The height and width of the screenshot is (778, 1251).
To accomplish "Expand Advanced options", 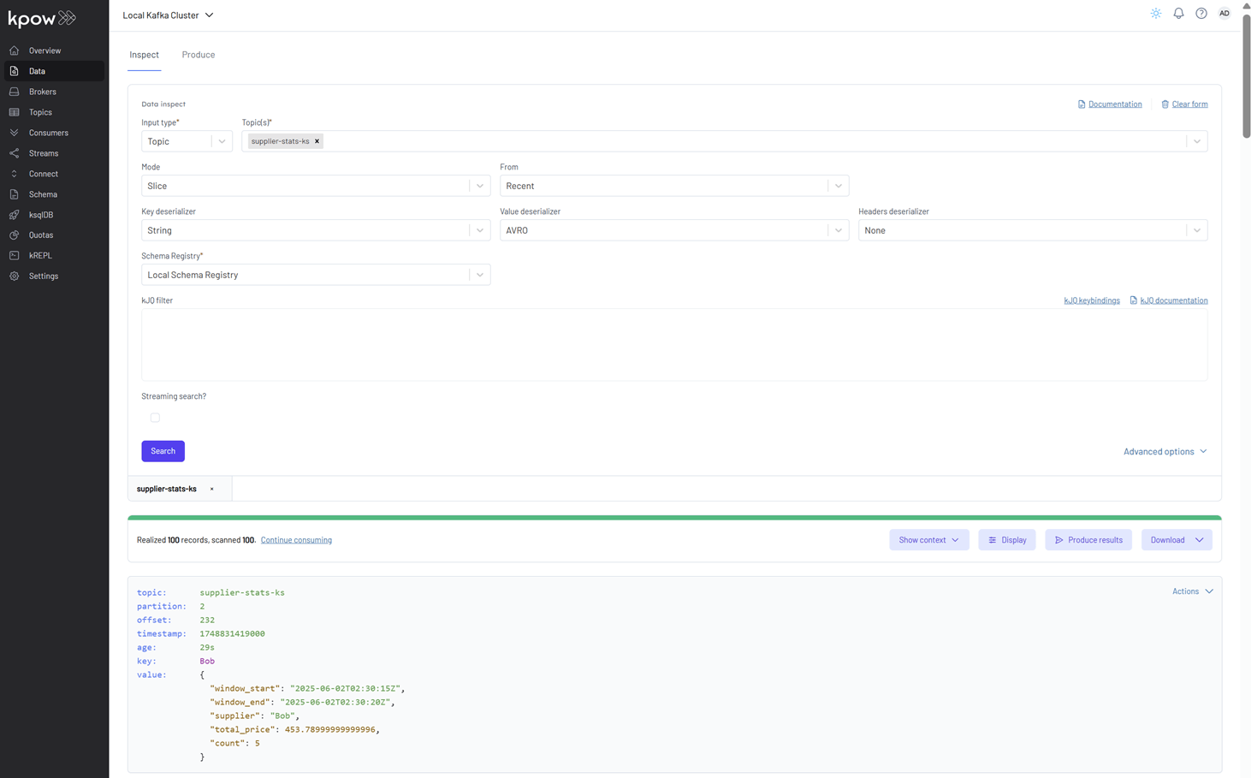I will pyautogui.click(x=1165, y=451).
